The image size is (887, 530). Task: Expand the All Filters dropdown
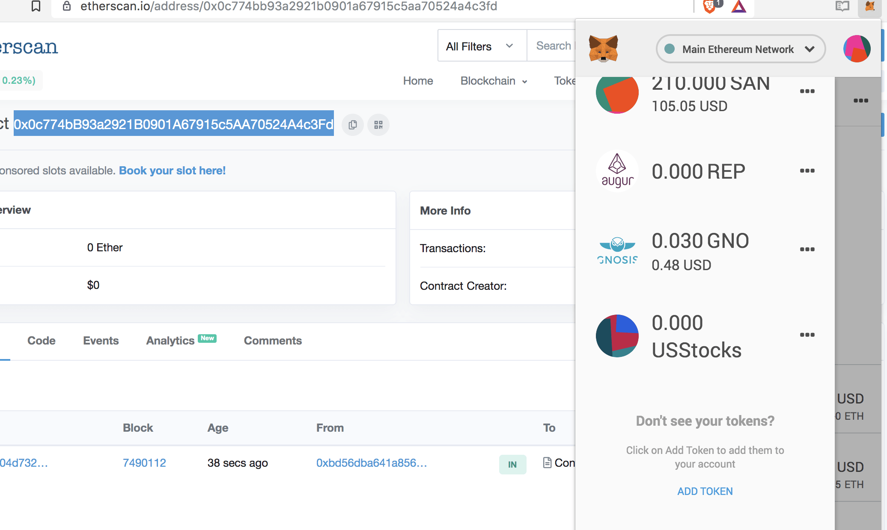pos(482,46)
